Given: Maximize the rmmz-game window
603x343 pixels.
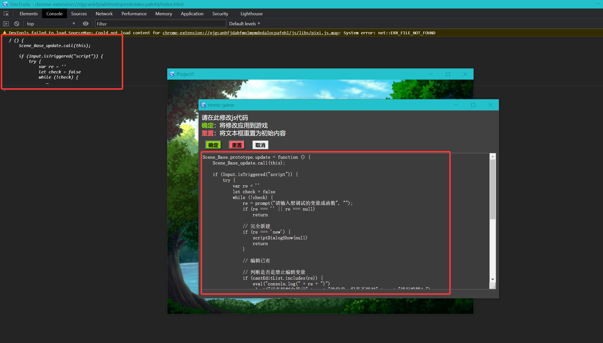Looking at the screenshot, I should [473, 105].
